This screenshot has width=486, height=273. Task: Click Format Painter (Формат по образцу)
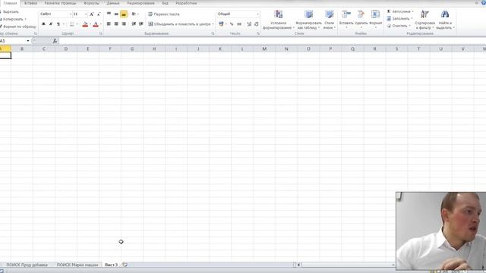click(x=18, y=27)
